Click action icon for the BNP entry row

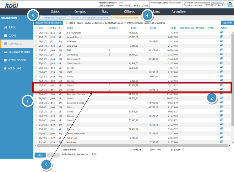pos(221,50)
